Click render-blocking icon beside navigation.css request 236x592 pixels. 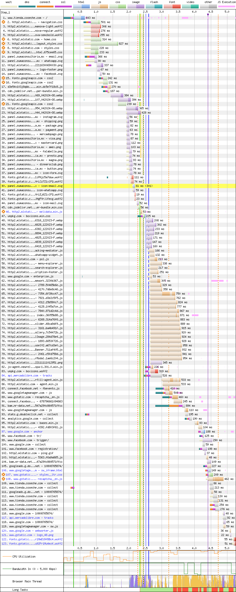[x=4, y=22]
